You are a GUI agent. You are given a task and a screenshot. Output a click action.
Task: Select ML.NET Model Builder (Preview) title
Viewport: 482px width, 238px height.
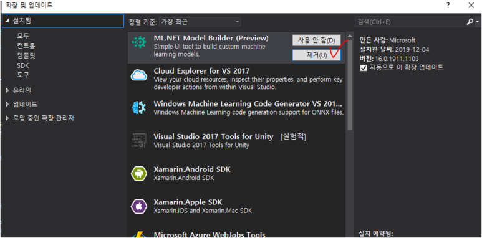click(211, 39)
